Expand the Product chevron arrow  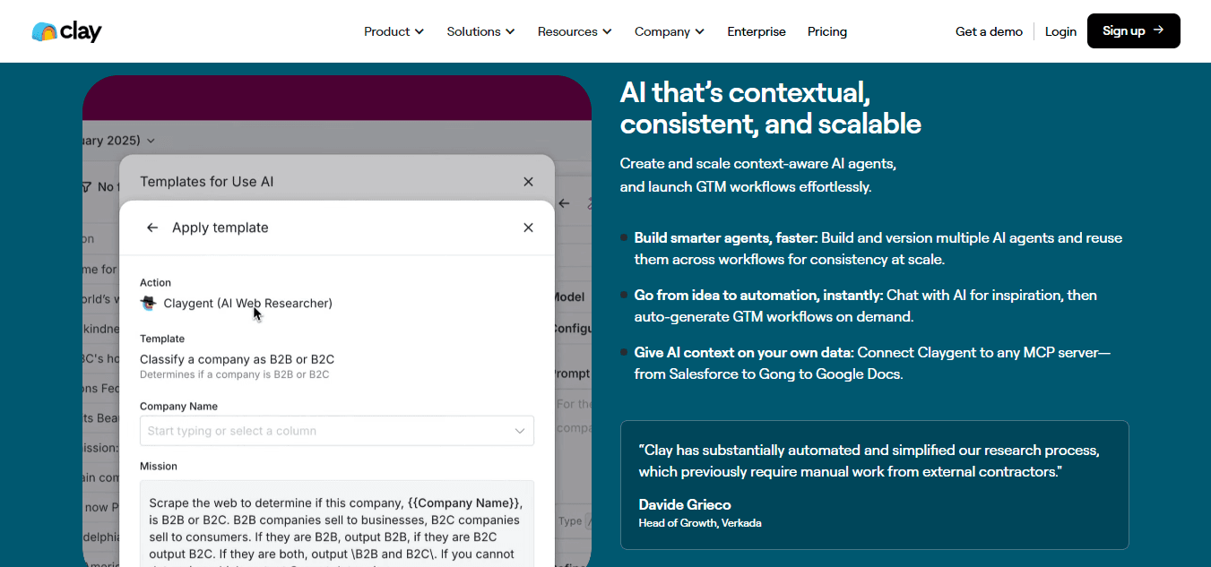pyautogui.click(x=419, y=31)
